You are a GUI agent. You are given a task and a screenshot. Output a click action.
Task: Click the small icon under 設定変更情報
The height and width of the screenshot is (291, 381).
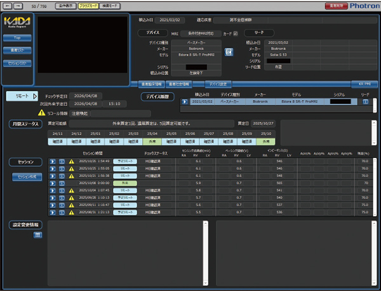(x=37, y=235)
